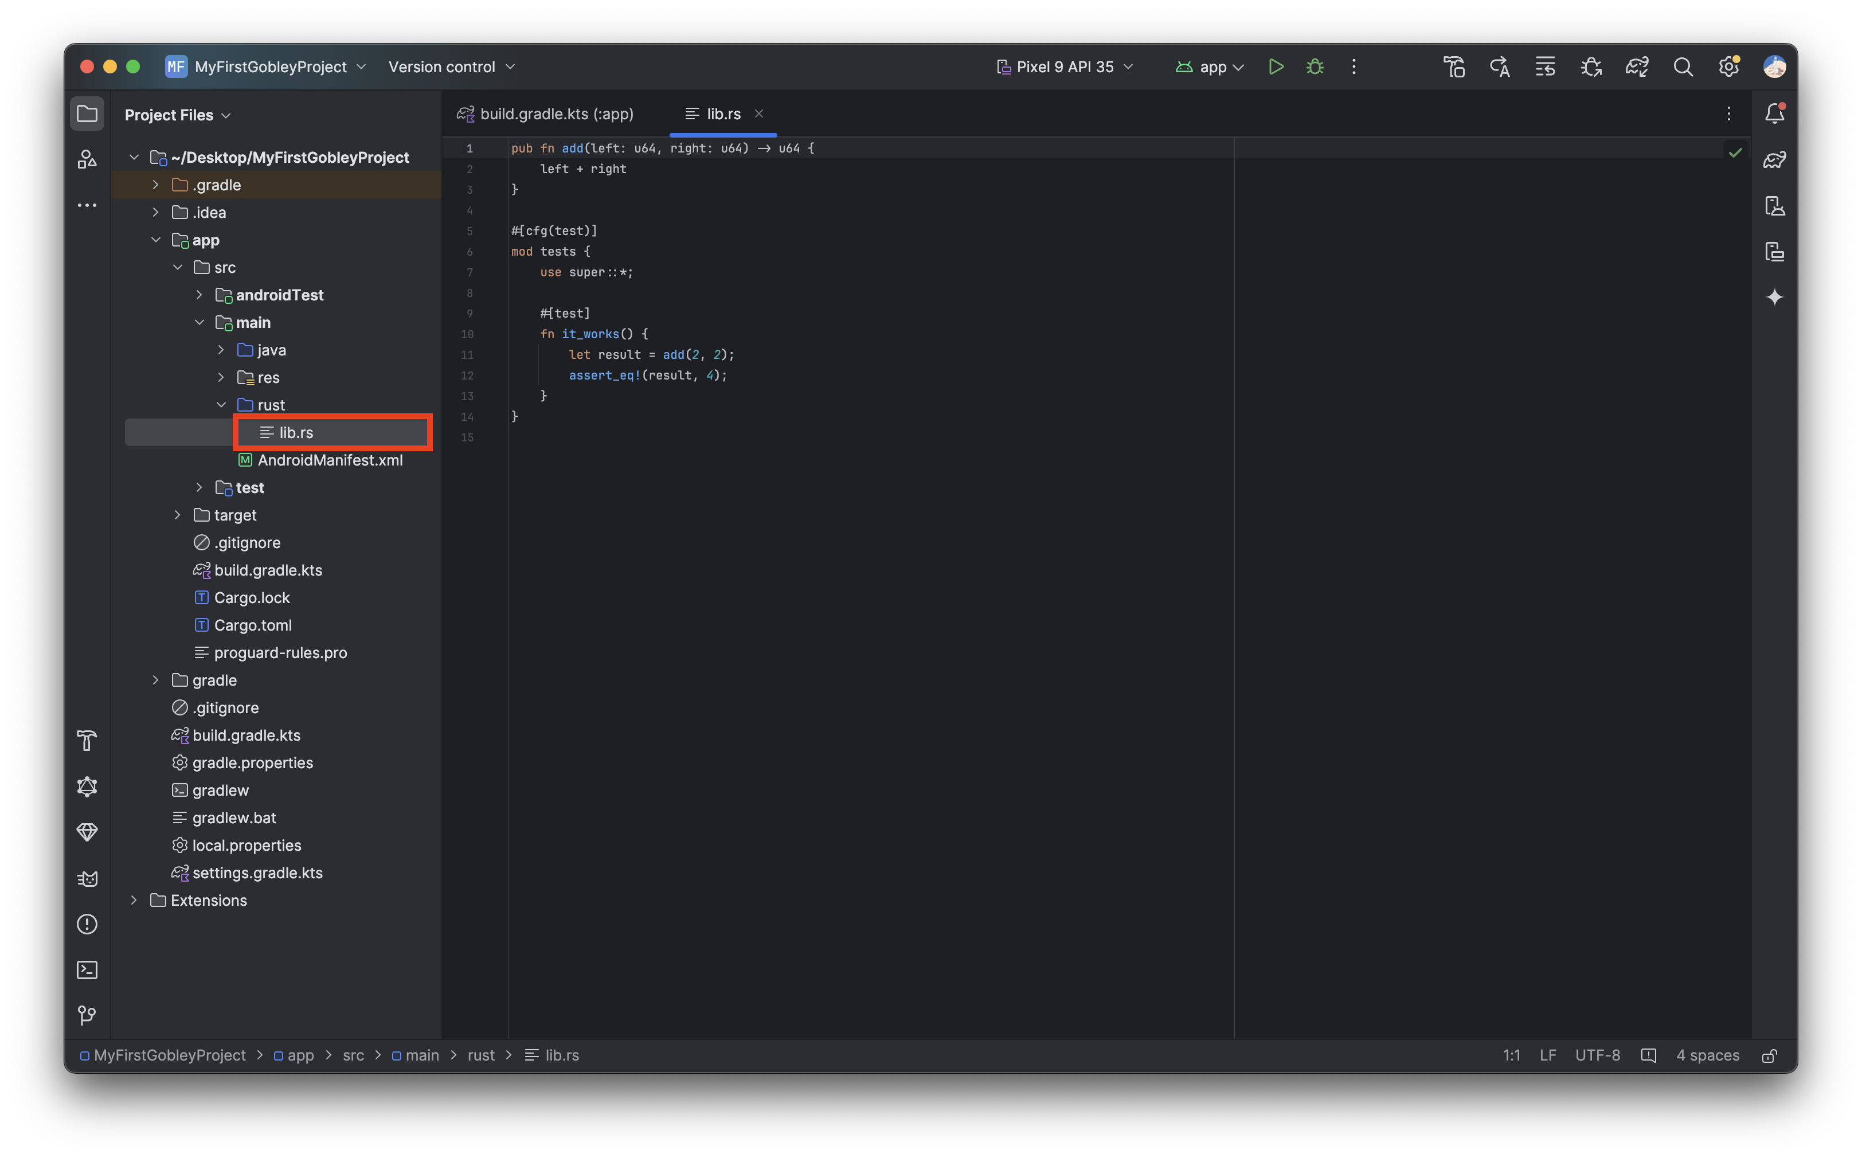
Task: Open more run actions three-dots menu
Action: click(1354, 66)
